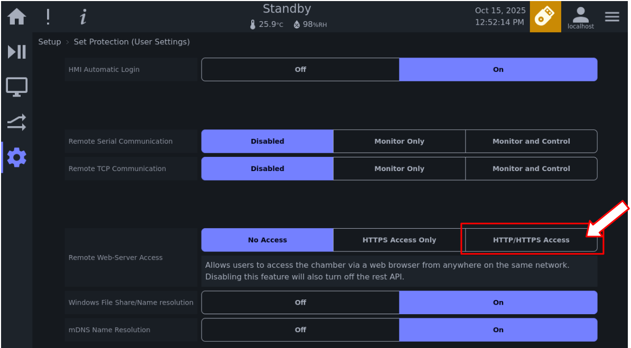Disable Remote TCP Communication
This screenshot has height=348, width=631.
pyautogui.click(x=268, y=168)
